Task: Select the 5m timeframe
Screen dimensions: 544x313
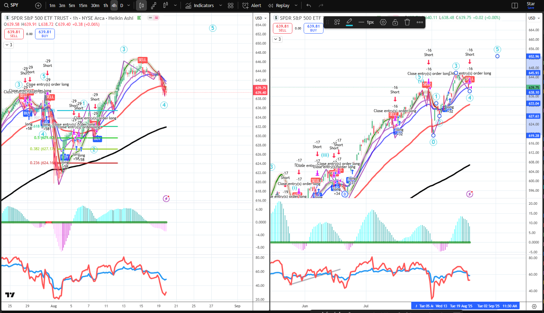Action: click(72, 6)
